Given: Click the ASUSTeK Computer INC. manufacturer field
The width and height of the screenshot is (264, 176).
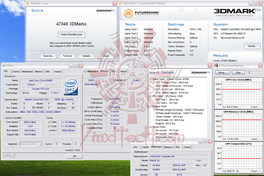Looking at the screenshot, I should pyautogui.click(x=179, y=157).
